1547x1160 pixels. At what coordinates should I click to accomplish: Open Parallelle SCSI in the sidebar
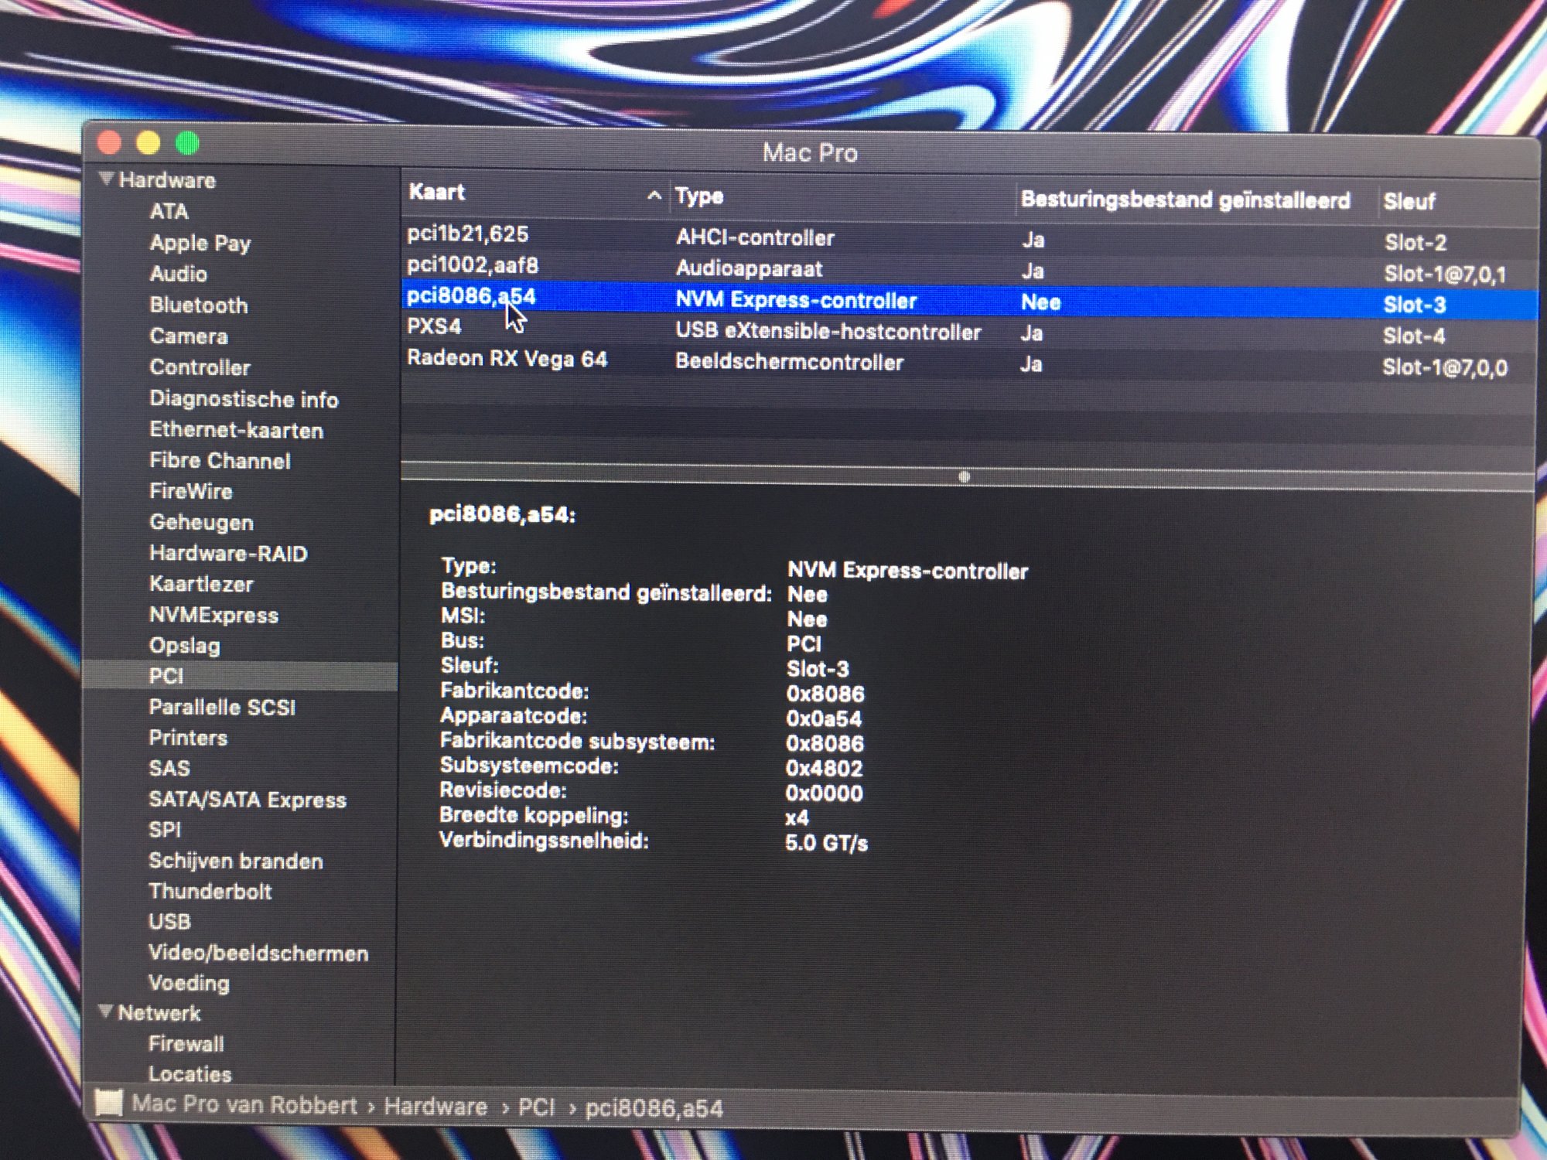tap(222, 707)
